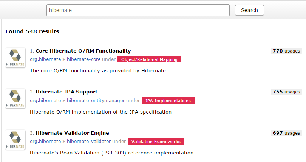Open org.hibernate group link in result 1
306x162 pixels.
click(x=45, y=59)
